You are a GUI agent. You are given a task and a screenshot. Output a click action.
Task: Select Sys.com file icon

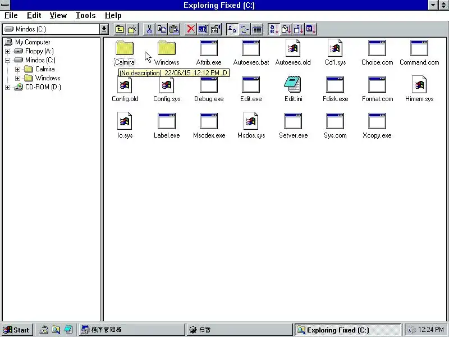point(335,121)
